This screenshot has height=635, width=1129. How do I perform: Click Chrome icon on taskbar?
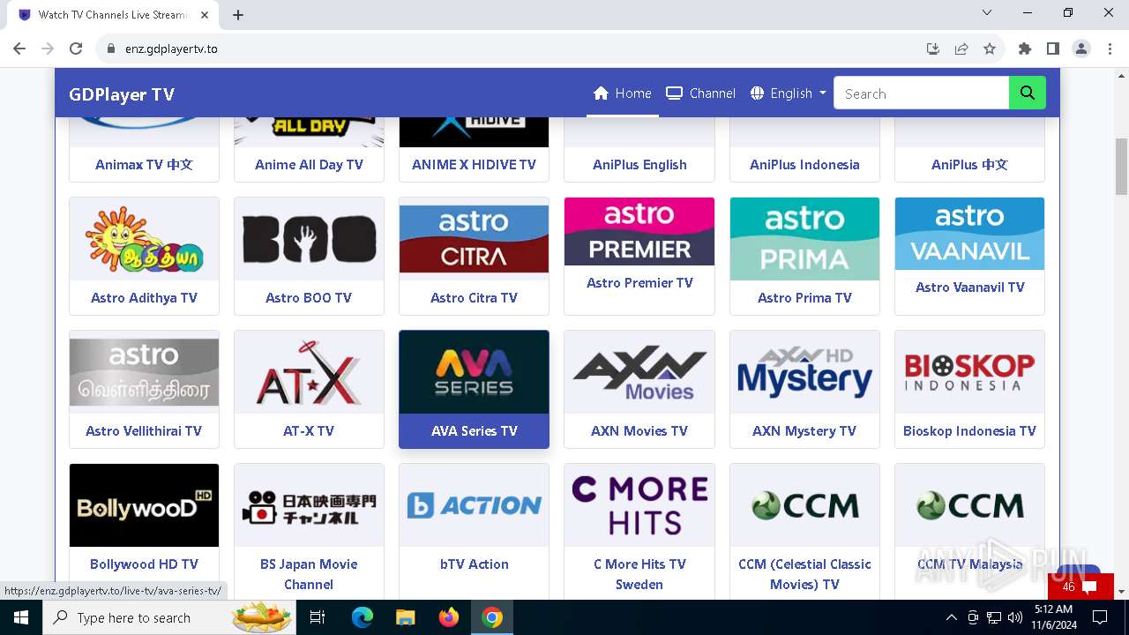492,617
